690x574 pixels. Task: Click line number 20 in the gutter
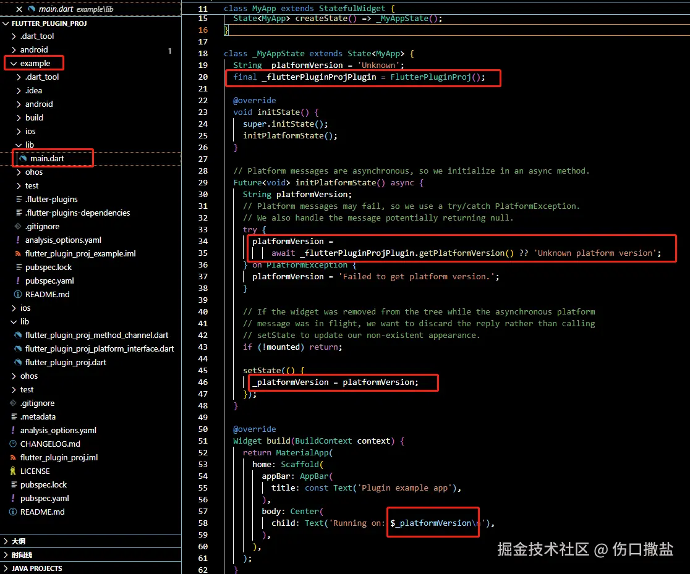point(203,77)
